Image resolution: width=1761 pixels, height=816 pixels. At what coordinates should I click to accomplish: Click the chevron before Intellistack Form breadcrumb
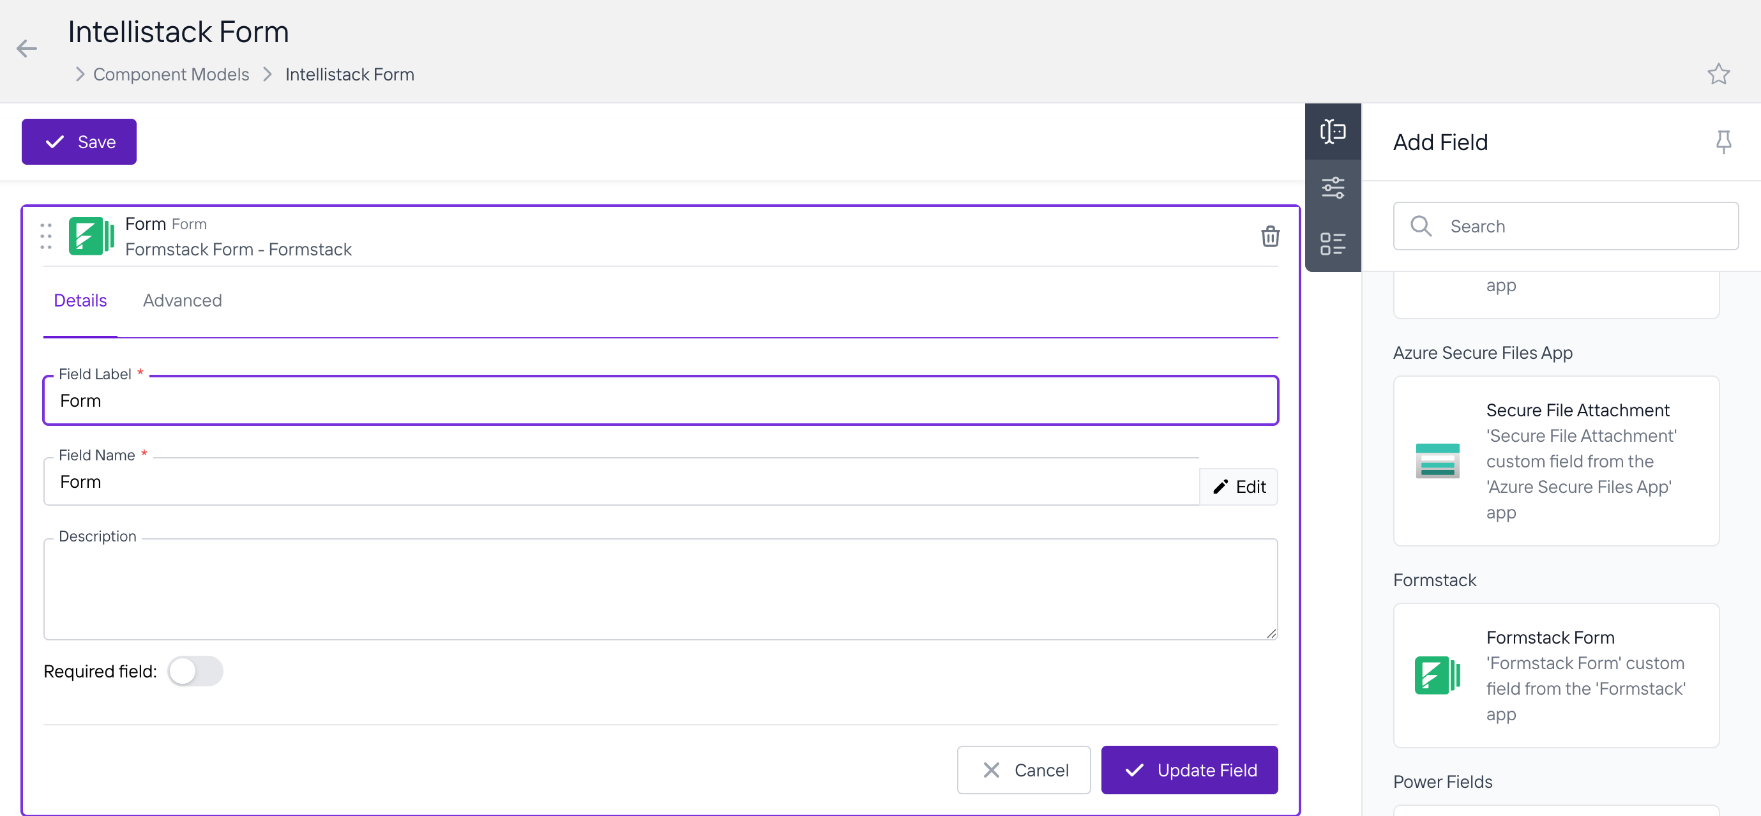tap(268, 75)
